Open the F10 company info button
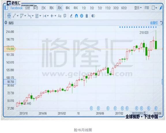The width and height of the screenshot is (166, 133). pyautogui.click(x=147, y=8)
